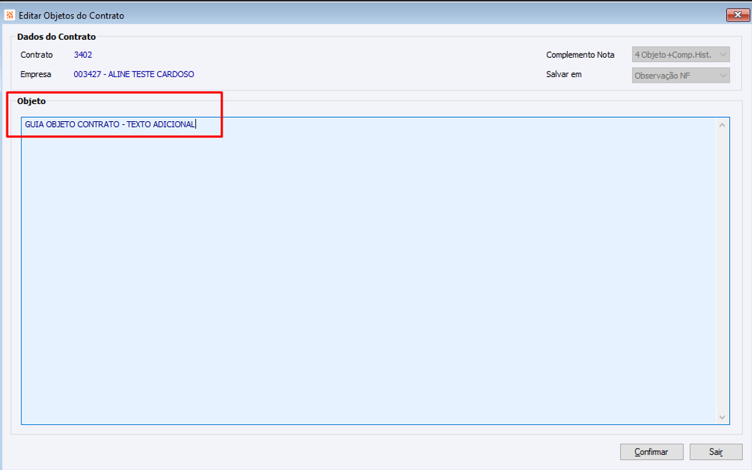Image resolution: width=752 pixels, height=470 pixels.
Task: Close the Editar Objetos do Contrato window
Action: point(738,15)
